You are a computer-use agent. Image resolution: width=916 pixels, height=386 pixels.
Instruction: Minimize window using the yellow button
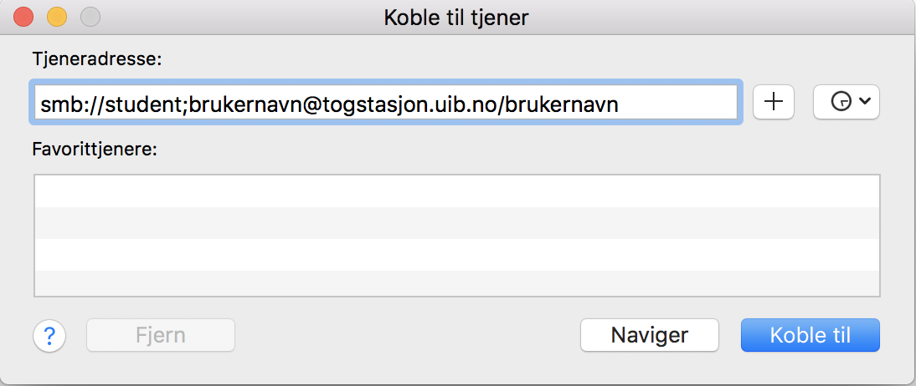(56, 16)
